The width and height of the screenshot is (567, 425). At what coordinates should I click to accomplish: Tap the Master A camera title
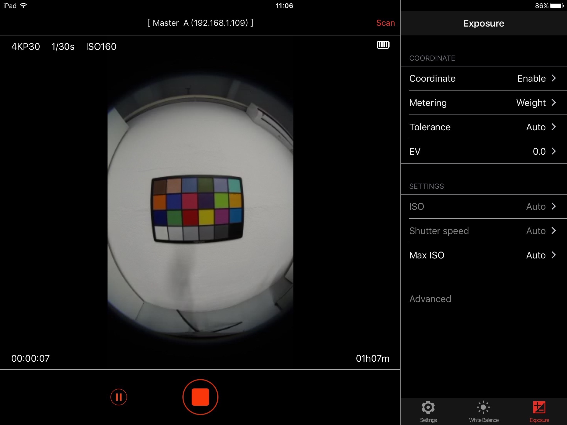pyautogui.click(x=200, y=23)
